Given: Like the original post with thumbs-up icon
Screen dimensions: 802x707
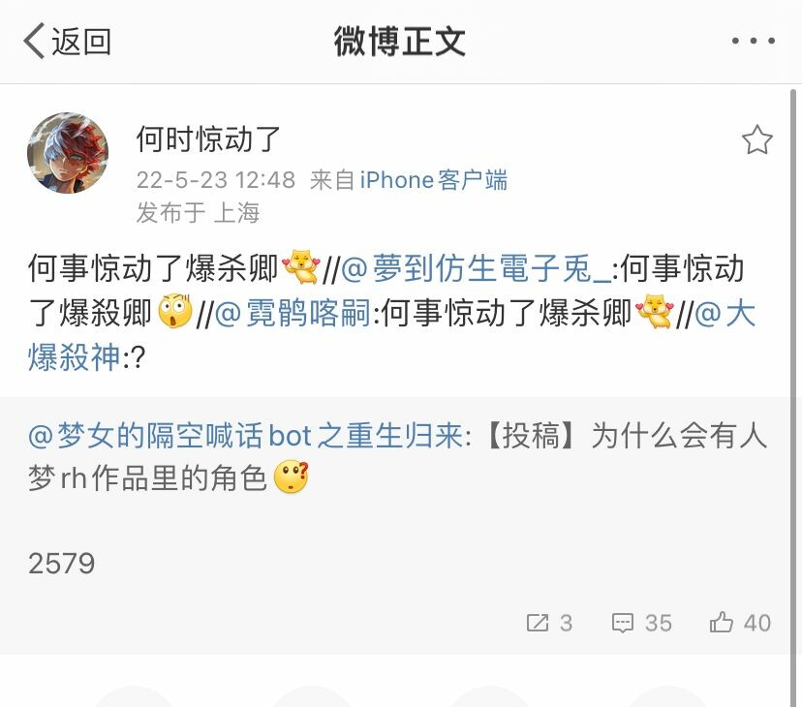Looking at the screenshot, I should point(722,622).
